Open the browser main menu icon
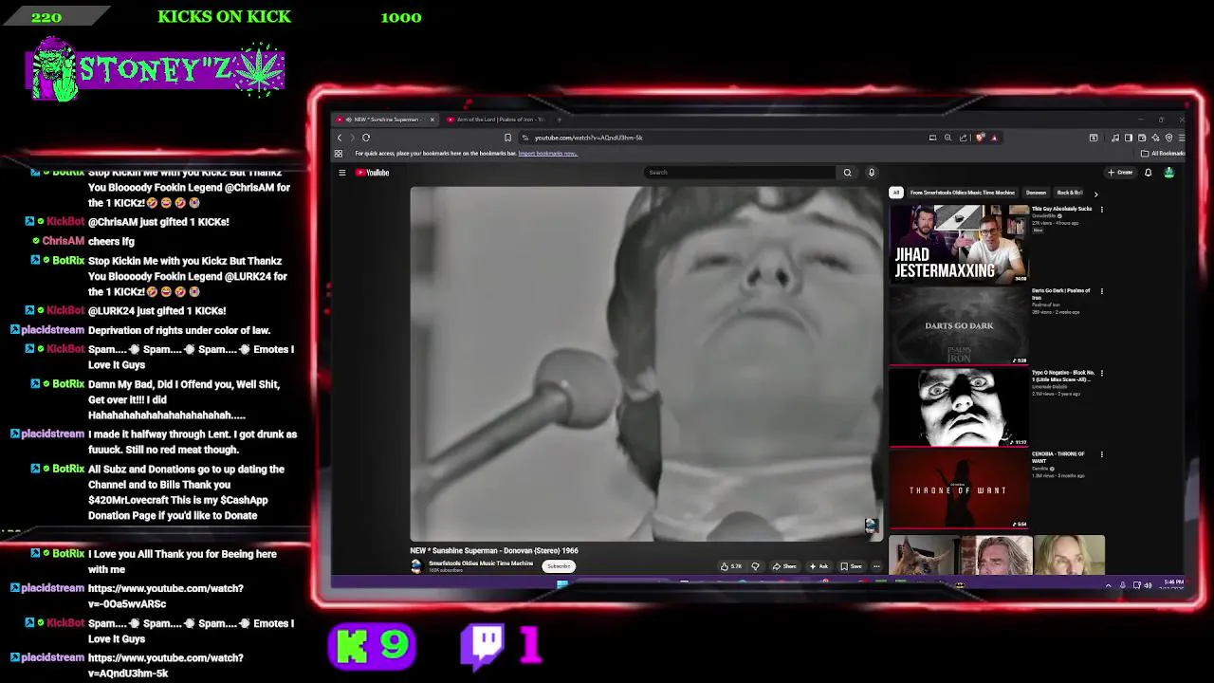 coord(1181,138)
